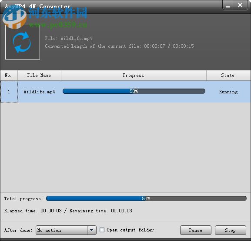251x241 pixels.
Task: Click the State column header
Action: pyautogui.click(x=228, y=75)
